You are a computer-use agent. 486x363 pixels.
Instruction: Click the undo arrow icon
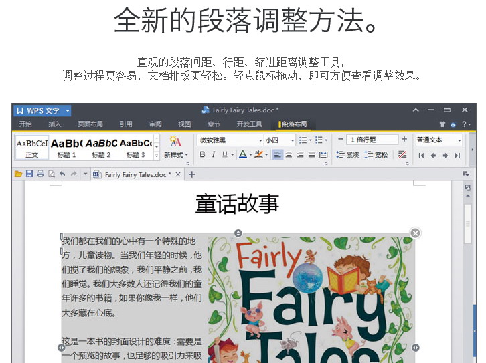(62, 174)
